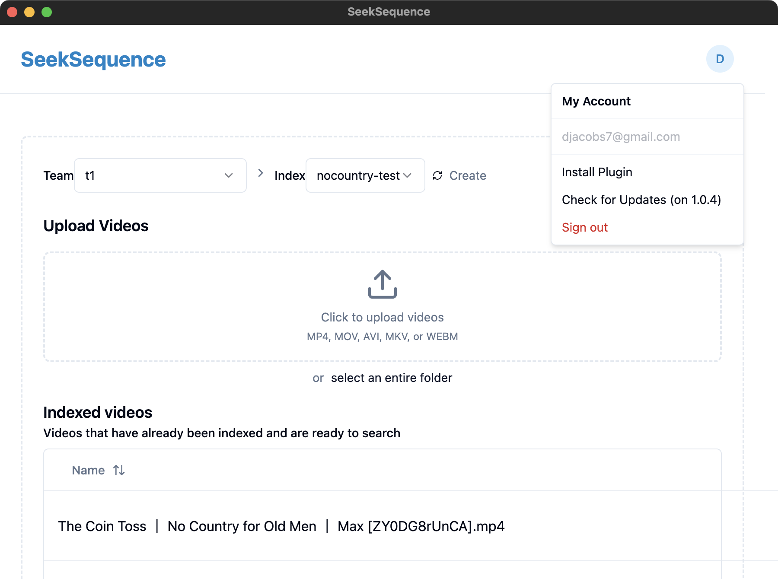Close window with red button
Screen dimensions: 778x579
coord(12,12)
